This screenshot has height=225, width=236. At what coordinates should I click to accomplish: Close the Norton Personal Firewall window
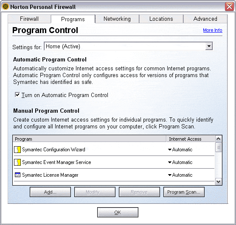coord(229,7)
